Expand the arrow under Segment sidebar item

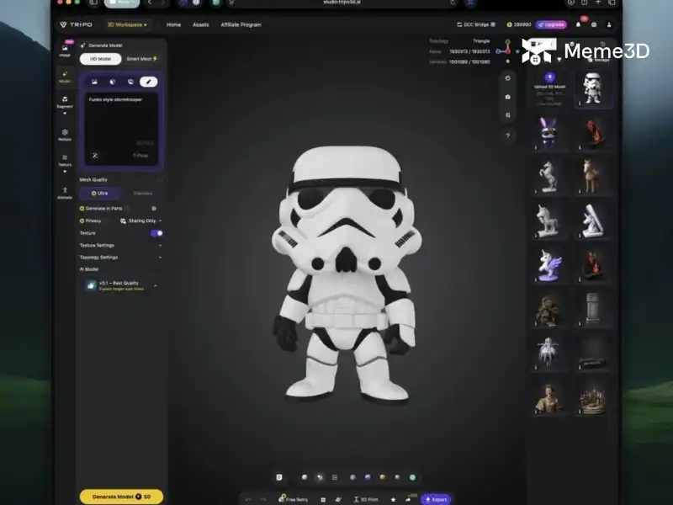click(x=65, y=114)
